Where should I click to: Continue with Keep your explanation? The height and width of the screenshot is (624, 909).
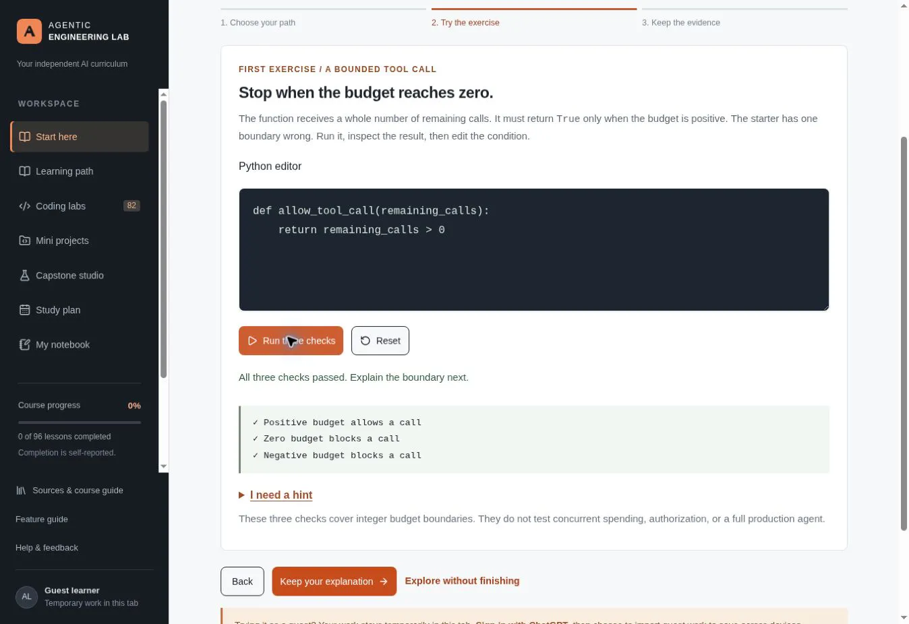[334, 582]
